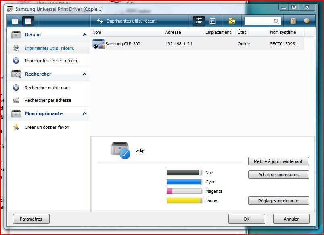This screenshot has height=235, width=324.
Task: Select the Samsung CLP-300 name cell
Action: click(123, 44)
